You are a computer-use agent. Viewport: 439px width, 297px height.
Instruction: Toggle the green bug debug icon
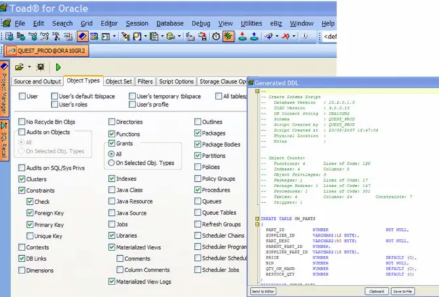point(228,37)
